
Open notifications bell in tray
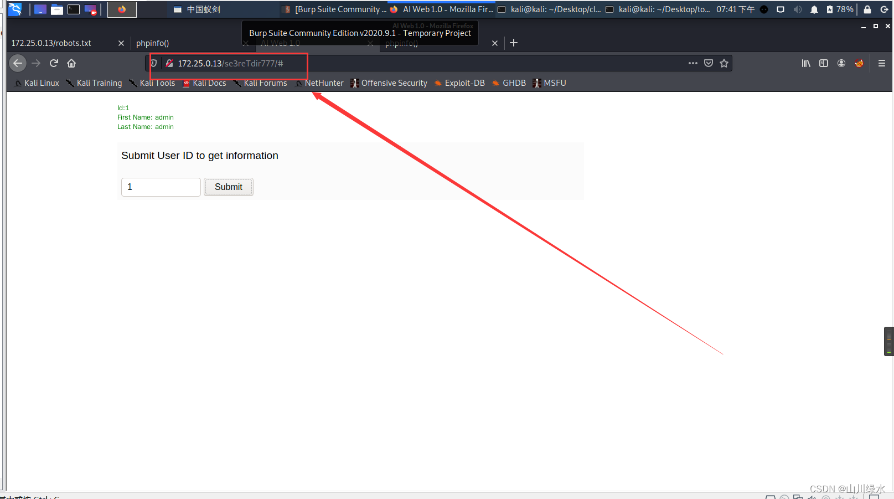pyautogui.click(x=814, y=9)
